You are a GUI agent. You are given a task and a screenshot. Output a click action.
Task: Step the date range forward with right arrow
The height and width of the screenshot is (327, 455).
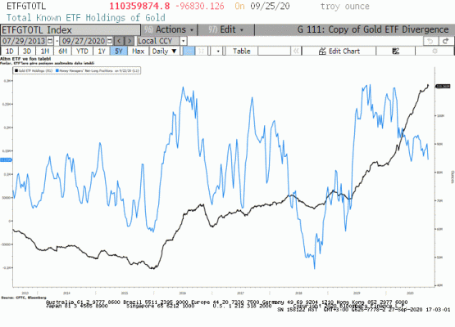point(130,41)
